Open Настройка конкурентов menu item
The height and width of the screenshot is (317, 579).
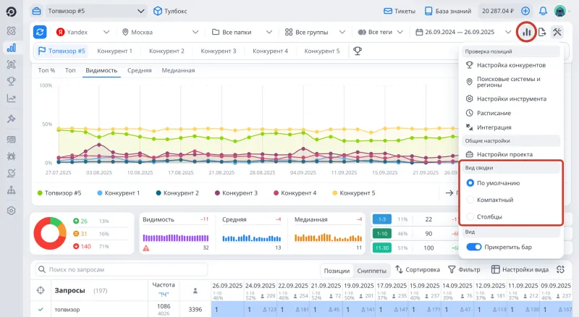click(x=511, y=65)
